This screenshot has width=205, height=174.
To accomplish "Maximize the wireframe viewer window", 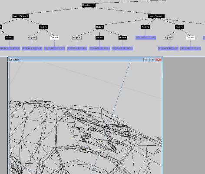I will click(x=152, y=60).
